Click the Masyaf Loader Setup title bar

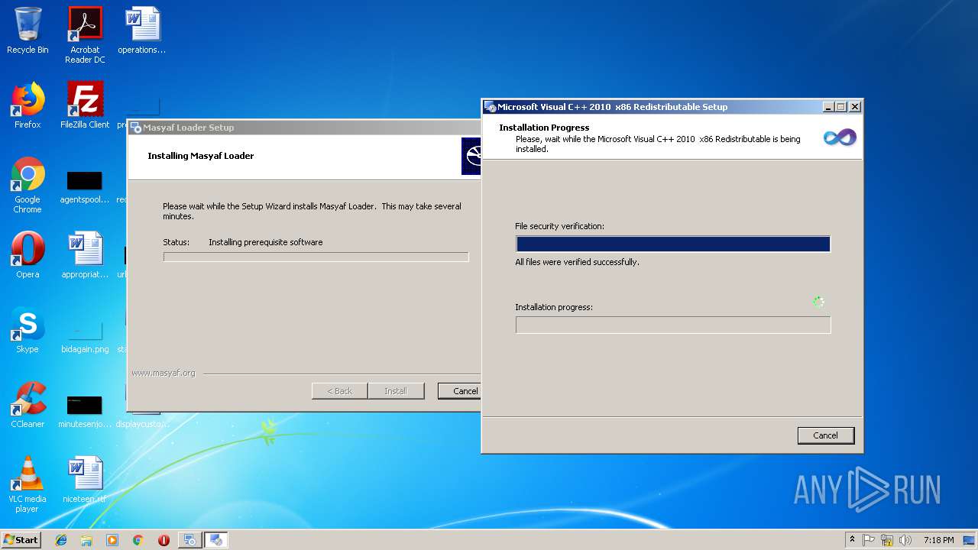coord(305,128)
